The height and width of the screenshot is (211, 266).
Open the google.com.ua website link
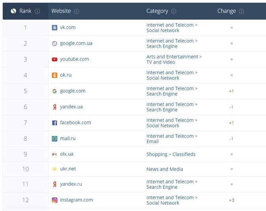(x=76, y=43)
